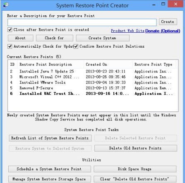Sort by Created On column header

tap(108, 65)
